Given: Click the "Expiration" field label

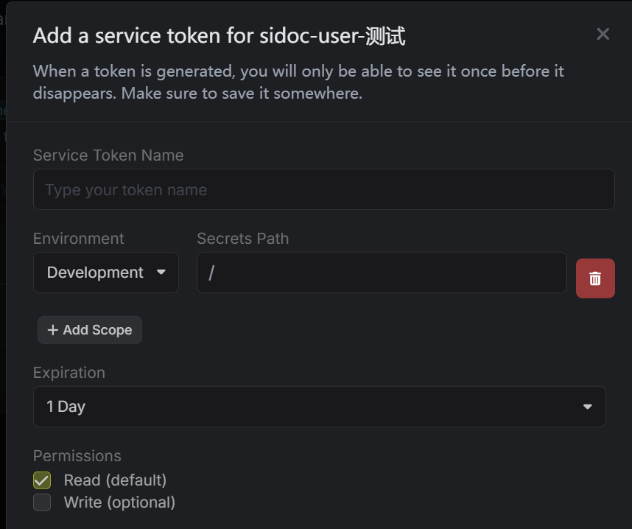Looking at the screenshot, I should click(69, 373).
